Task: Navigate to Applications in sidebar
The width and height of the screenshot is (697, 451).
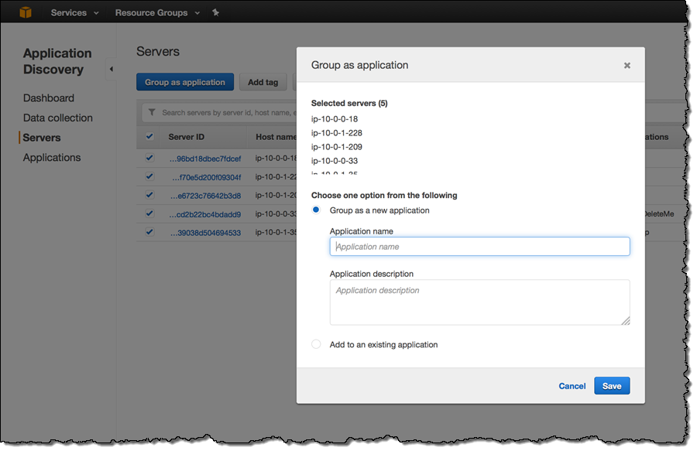Action: tap(52, 157)
